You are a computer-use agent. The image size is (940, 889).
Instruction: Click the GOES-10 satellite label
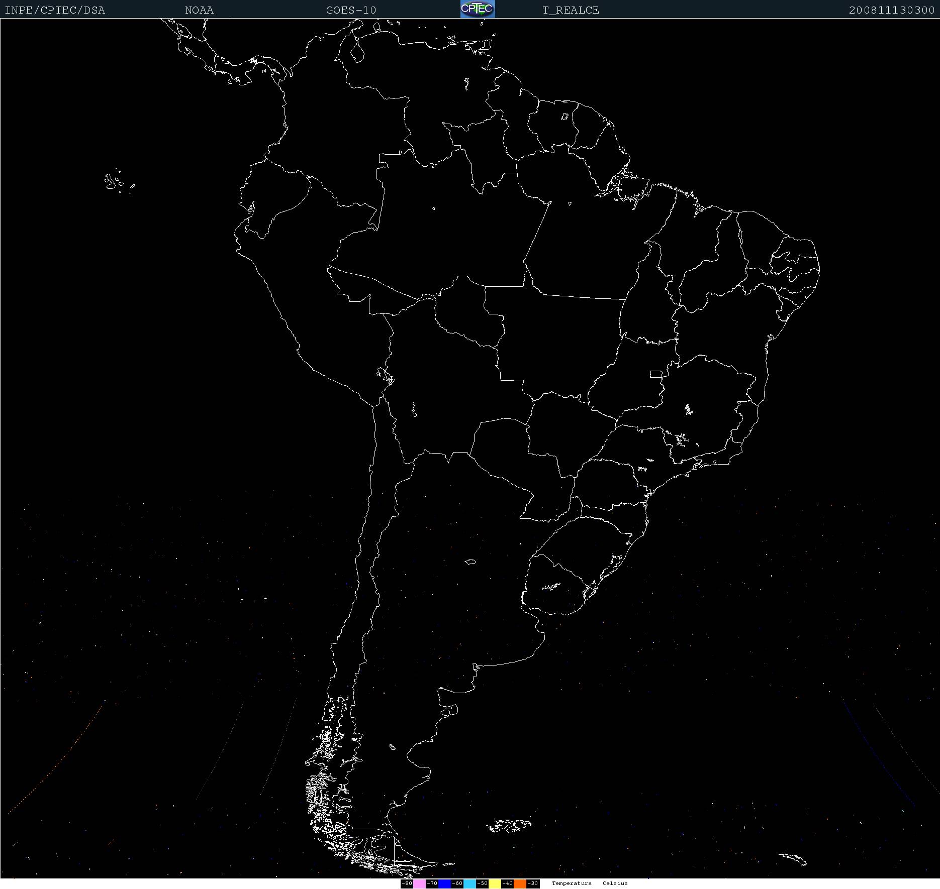pos(351,10)
